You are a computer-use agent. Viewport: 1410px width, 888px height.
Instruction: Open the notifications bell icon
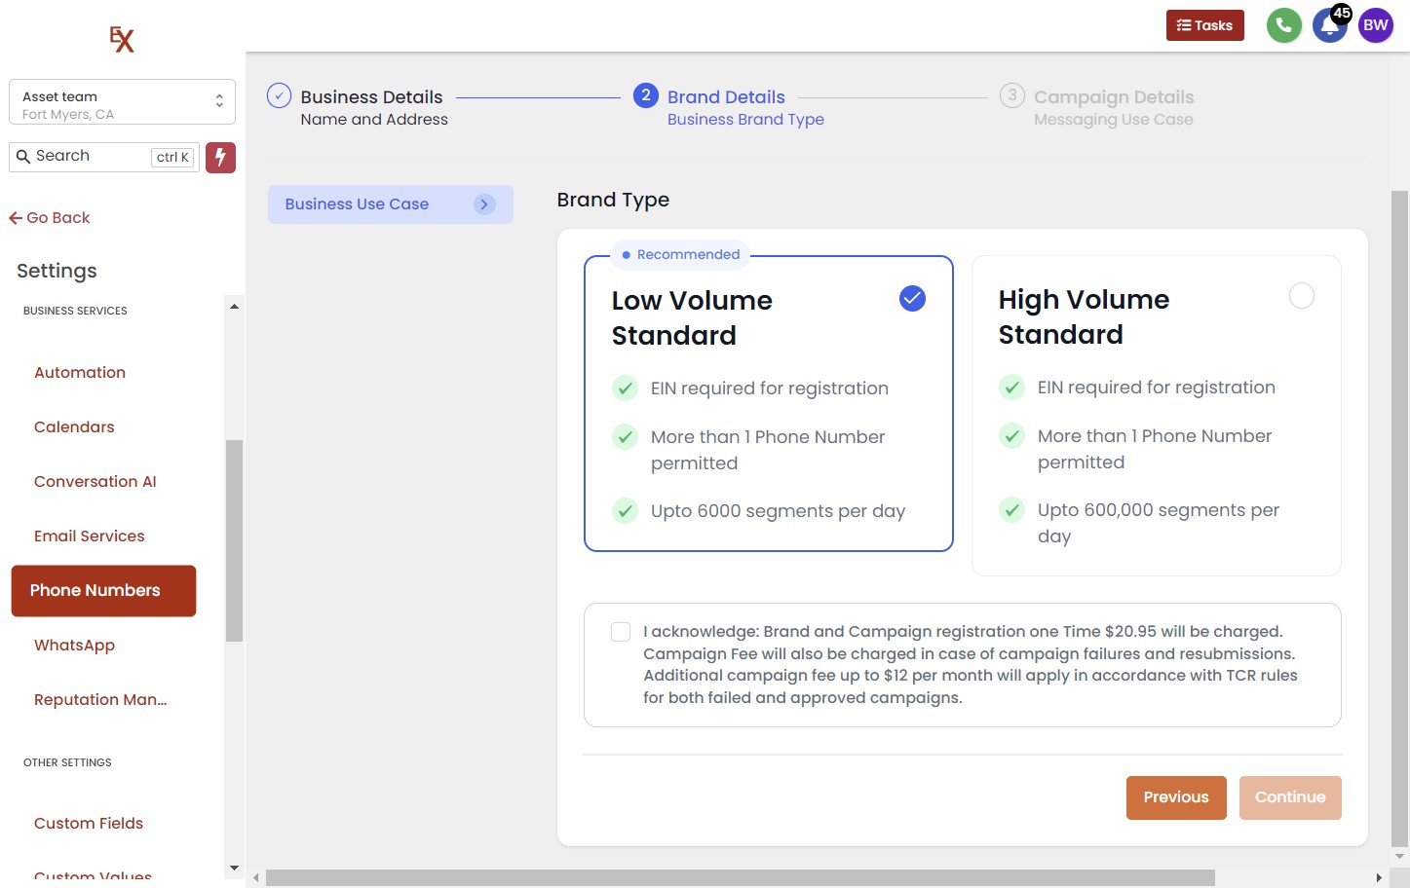[x=1328, y=26]
